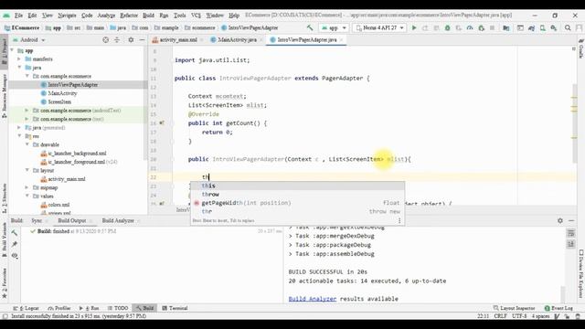Viewport: 585px width, 329px height.
Task: Click the Make Project hammer icon
Action: [x=310, y=27]
